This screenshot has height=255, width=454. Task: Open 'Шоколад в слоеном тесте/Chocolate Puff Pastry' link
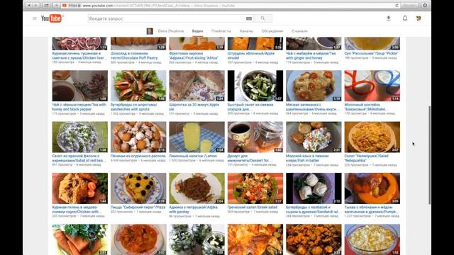pyautogui.click(x=134, y=55)
